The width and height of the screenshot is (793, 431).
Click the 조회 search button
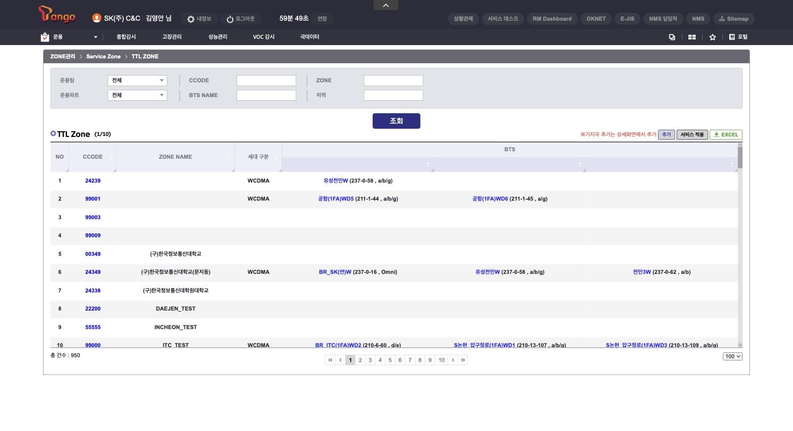(396, 121)
